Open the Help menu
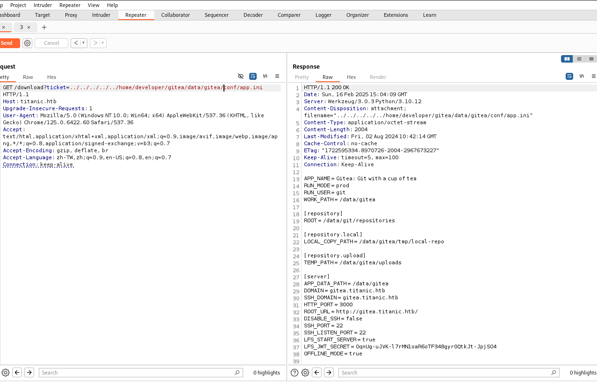Image resolution: width=597 pixels, height=382 pixels. point(112,5)
